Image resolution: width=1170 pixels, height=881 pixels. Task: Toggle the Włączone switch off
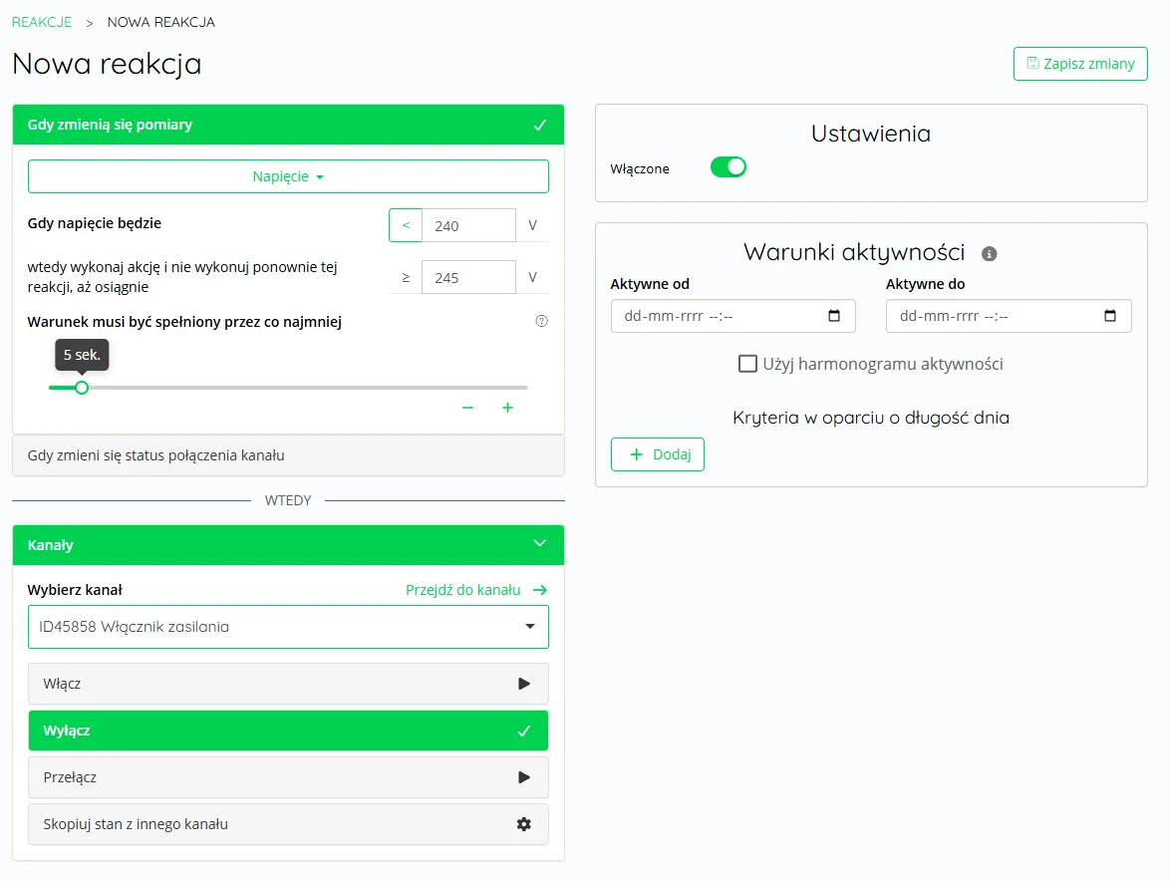[x=728, y=167]
